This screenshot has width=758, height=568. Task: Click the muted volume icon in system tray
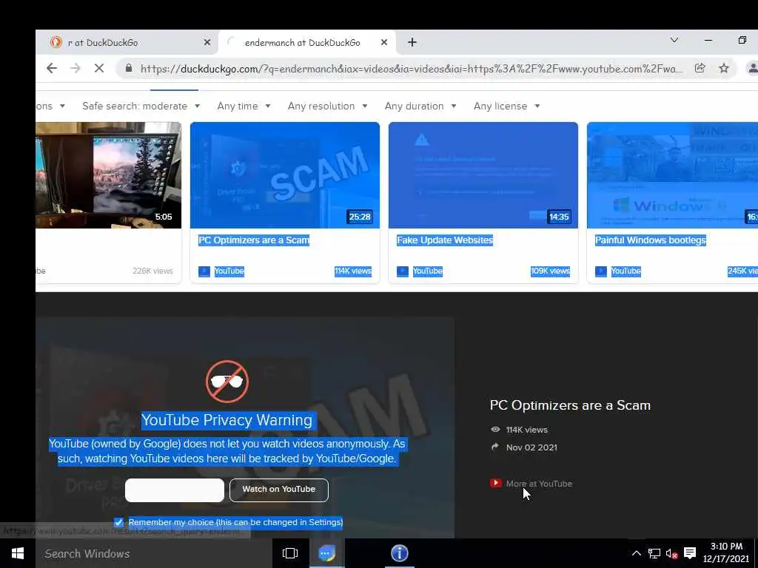coord(671,554)
